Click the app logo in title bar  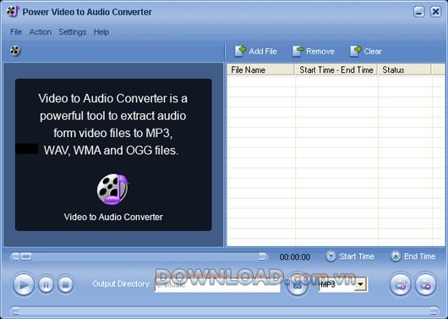coord(13,12)
